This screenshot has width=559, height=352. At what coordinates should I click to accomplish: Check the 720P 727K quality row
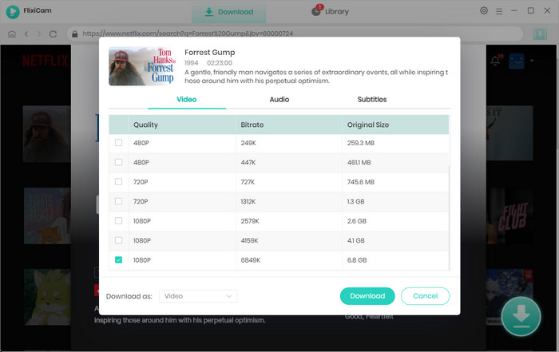pyautogui.click(x=118, y=182)
